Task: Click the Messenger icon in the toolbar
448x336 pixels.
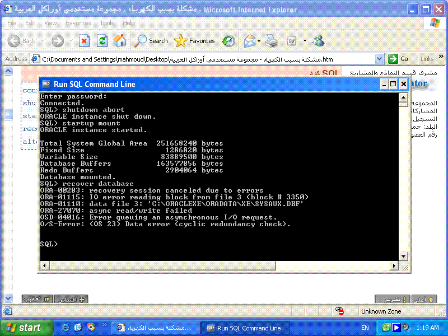Action: pos(318,41)
